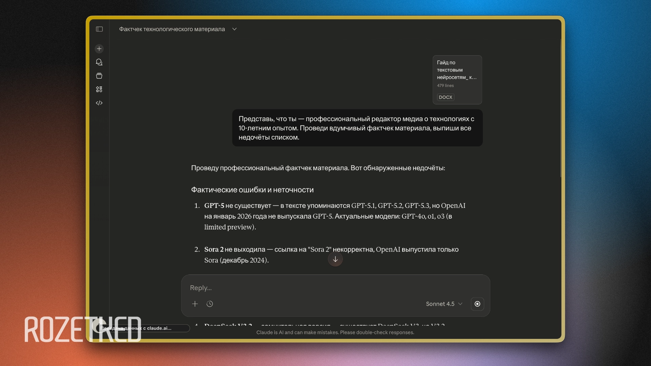Open the Artifacts icon in sidebar
The width and height of the screenshot is (651, 366).
click(99, 89)
